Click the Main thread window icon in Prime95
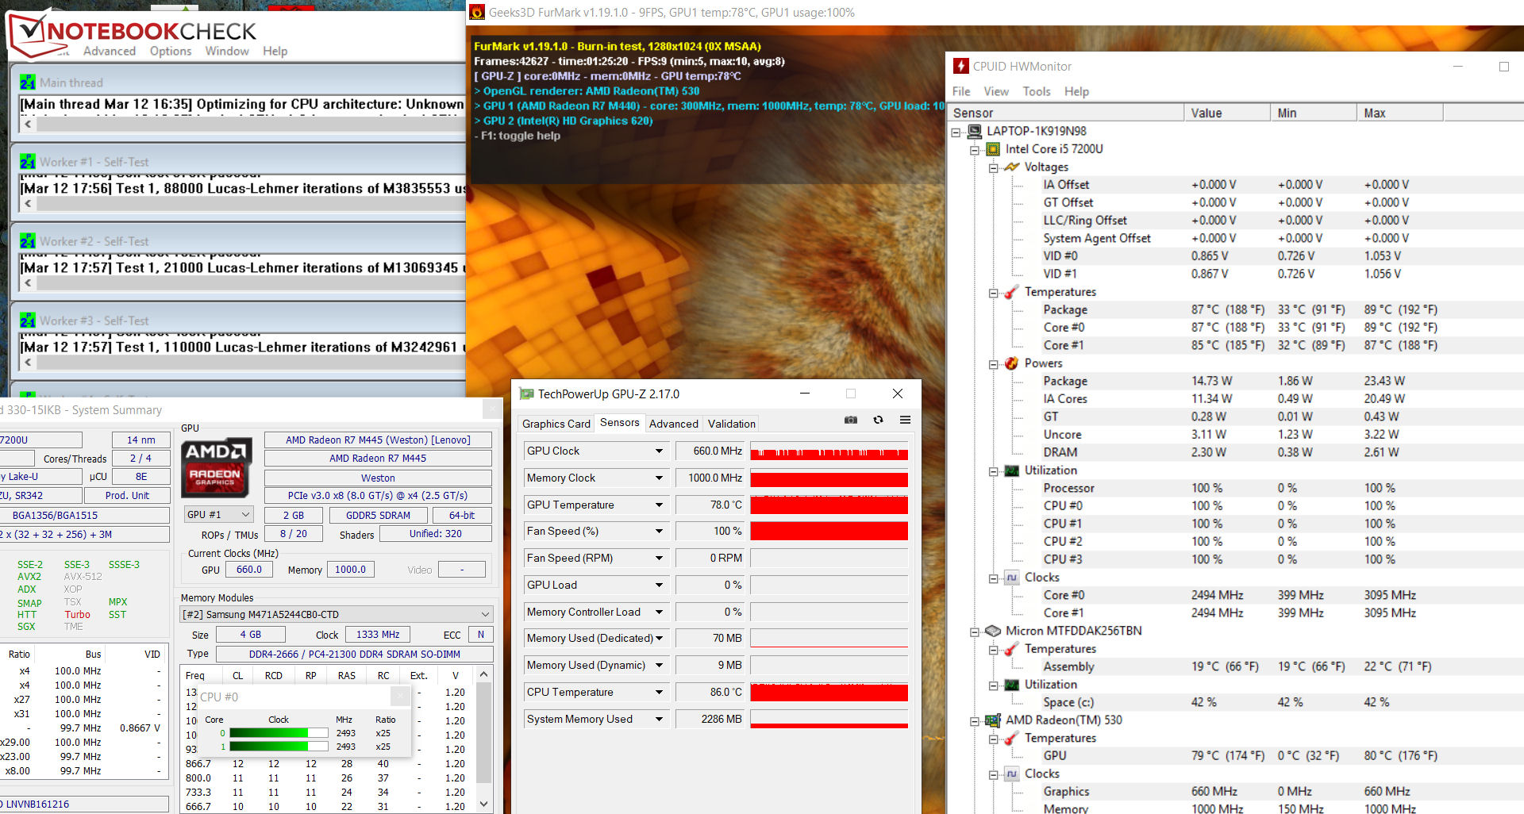This screenshot has height=814, width=1524. [28, 82]
